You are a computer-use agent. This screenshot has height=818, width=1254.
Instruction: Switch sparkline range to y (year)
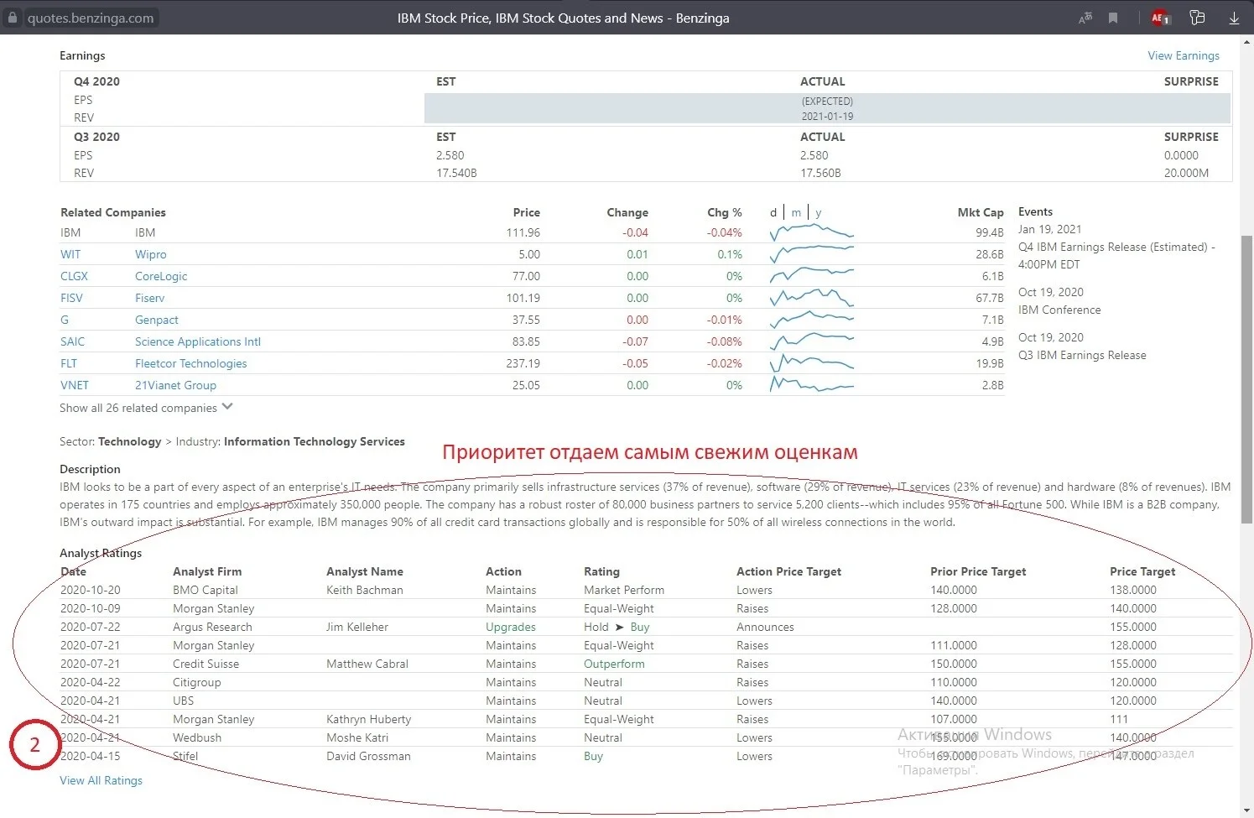[x=819, y=212]
